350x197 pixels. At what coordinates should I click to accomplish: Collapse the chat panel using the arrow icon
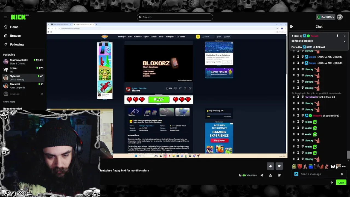tap(291, 27)
